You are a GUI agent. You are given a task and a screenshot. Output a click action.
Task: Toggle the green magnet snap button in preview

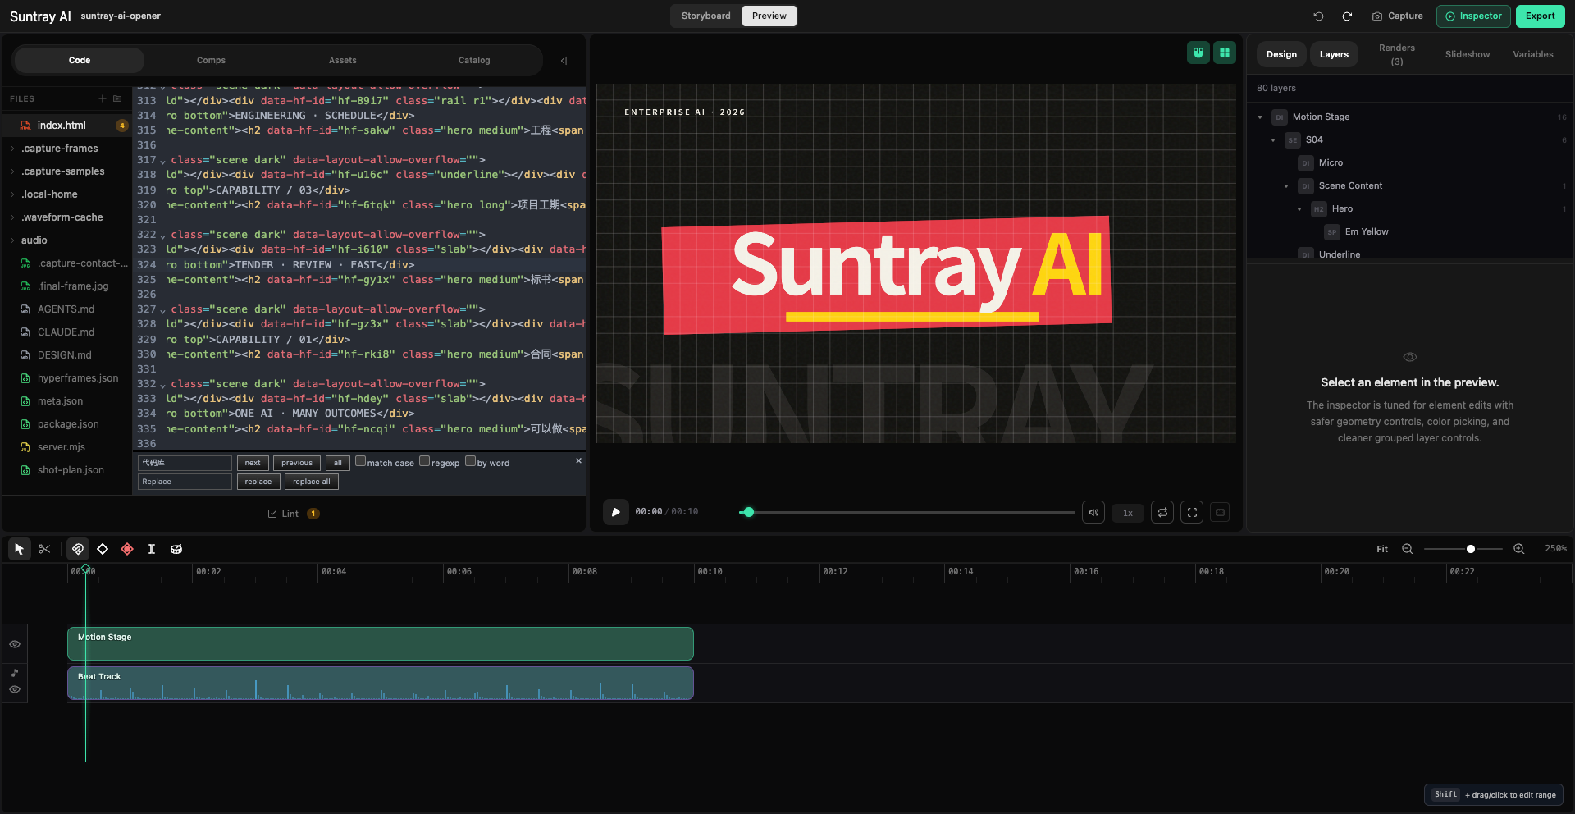point(1198,53)
